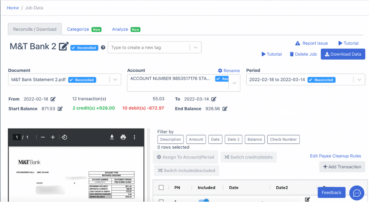
Task: Click Assign To Account/Period button
Action: pyautogui.click(x=185, y=157)
